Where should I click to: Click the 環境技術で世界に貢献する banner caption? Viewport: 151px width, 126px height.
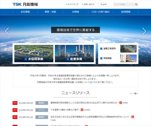point(75,30)
